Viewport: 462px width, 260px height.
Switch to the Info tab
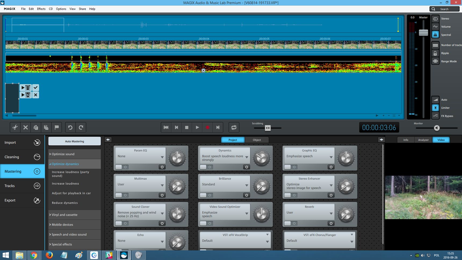406,140
